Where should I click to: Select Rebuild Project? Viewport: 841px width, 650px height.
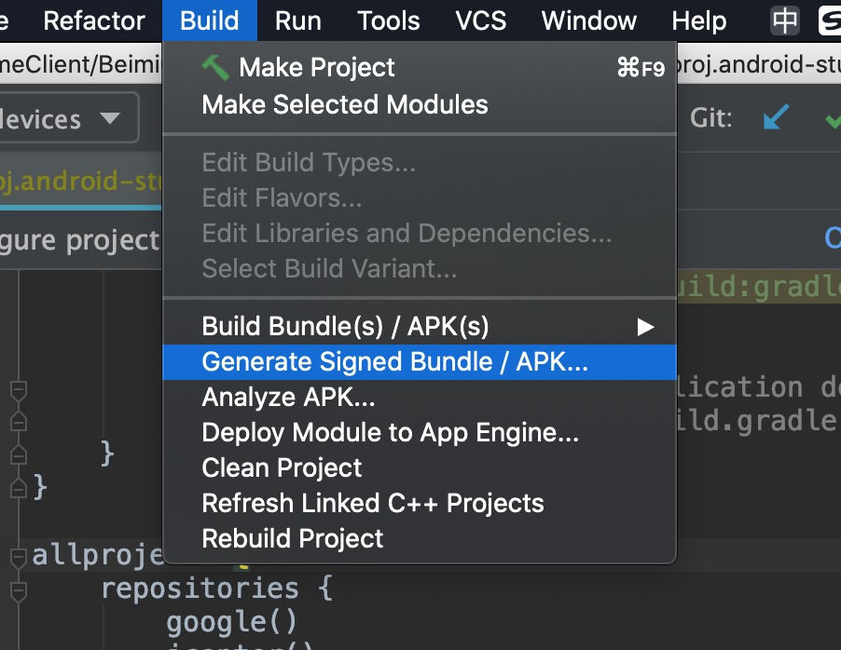(420, 538)
